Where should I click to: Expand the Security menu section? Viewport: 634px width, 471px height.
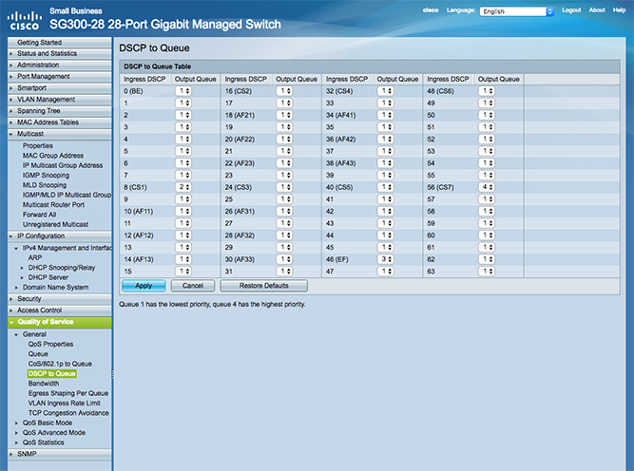[x=29, y=298]
